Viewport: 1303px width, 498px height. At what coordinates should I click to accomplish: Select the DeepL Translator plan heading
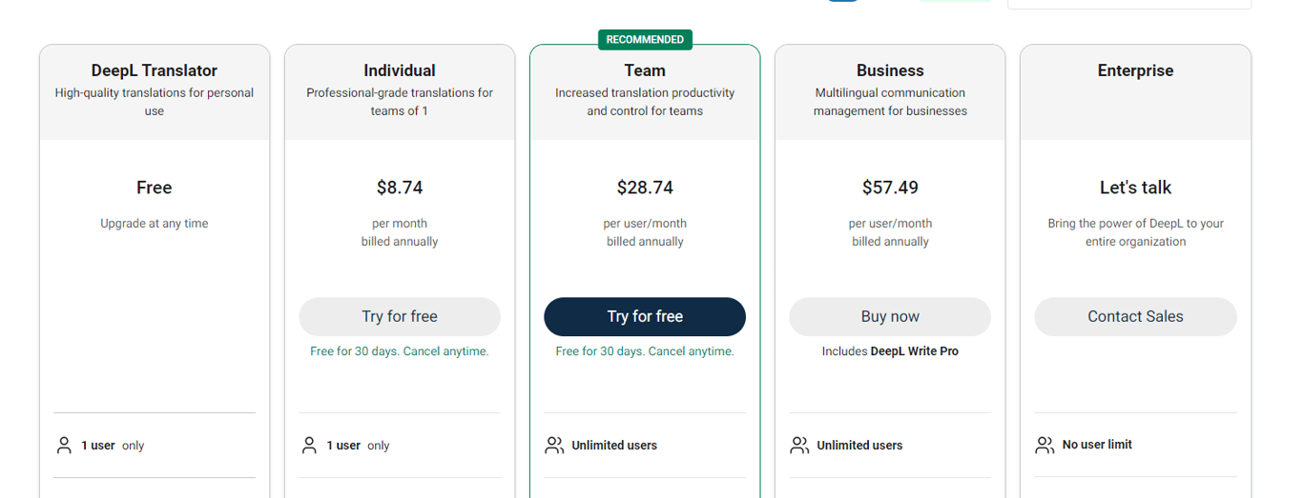[155, 70]
